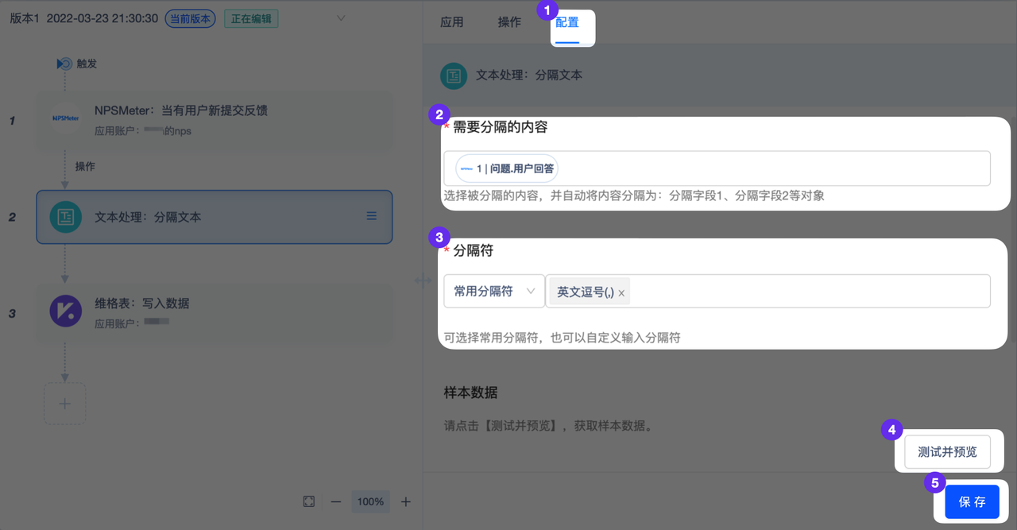Select the 维格表：写入数据 step
This screenshot has width=1017, height=530.
click(215, 313)
